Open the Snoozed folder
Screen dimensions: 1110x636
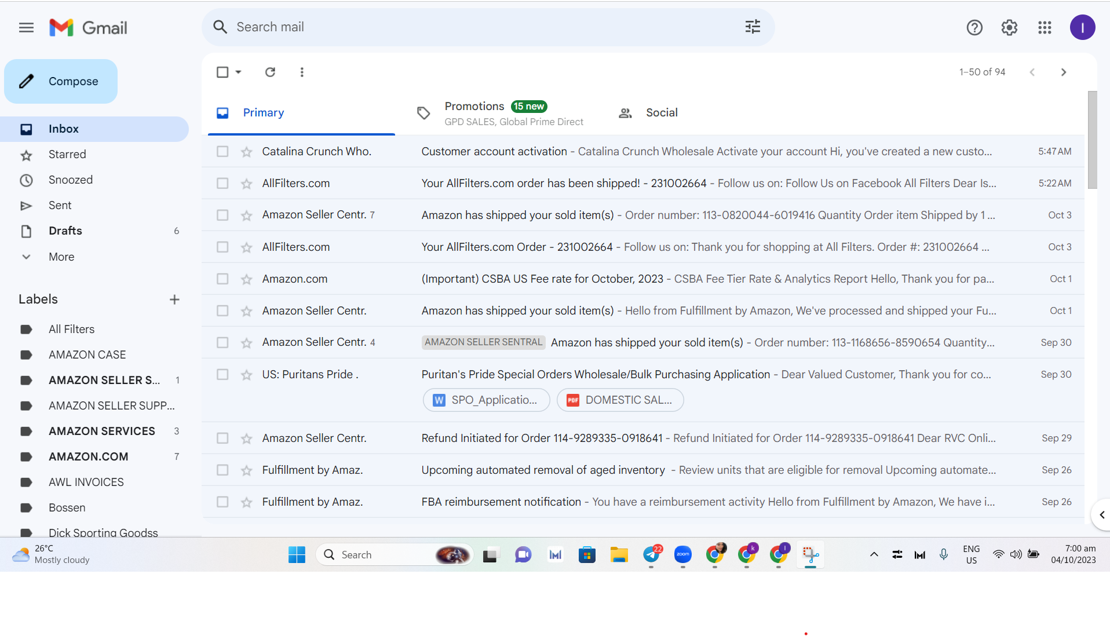[x=71, y=180]
